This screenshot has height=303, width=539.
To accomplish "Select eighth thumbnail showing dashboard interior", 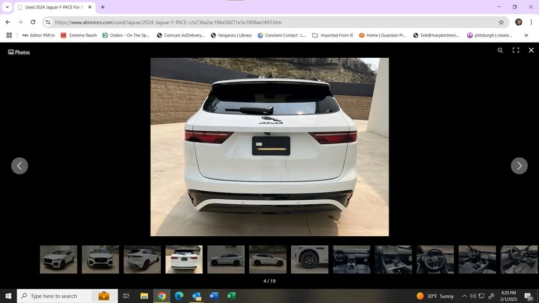I will pyautogui.click(x=351, y=259).
